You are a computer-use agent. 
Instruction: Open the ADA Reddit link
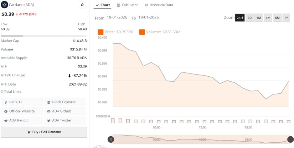22,120
